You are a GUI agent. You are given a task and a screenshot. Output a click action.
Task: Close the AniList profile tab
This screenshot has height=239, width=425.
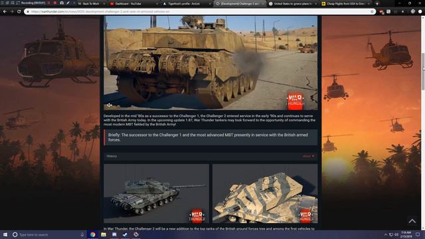210,4
